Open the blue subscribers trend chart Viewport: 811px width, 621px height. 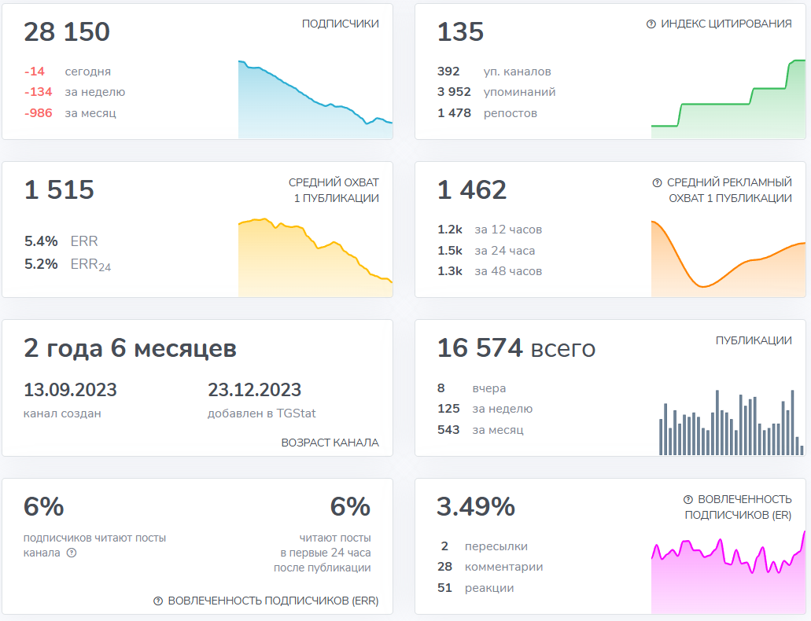click(x=315, y=99)
